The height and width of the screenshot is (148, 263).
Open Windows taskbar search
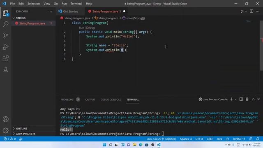111,145
